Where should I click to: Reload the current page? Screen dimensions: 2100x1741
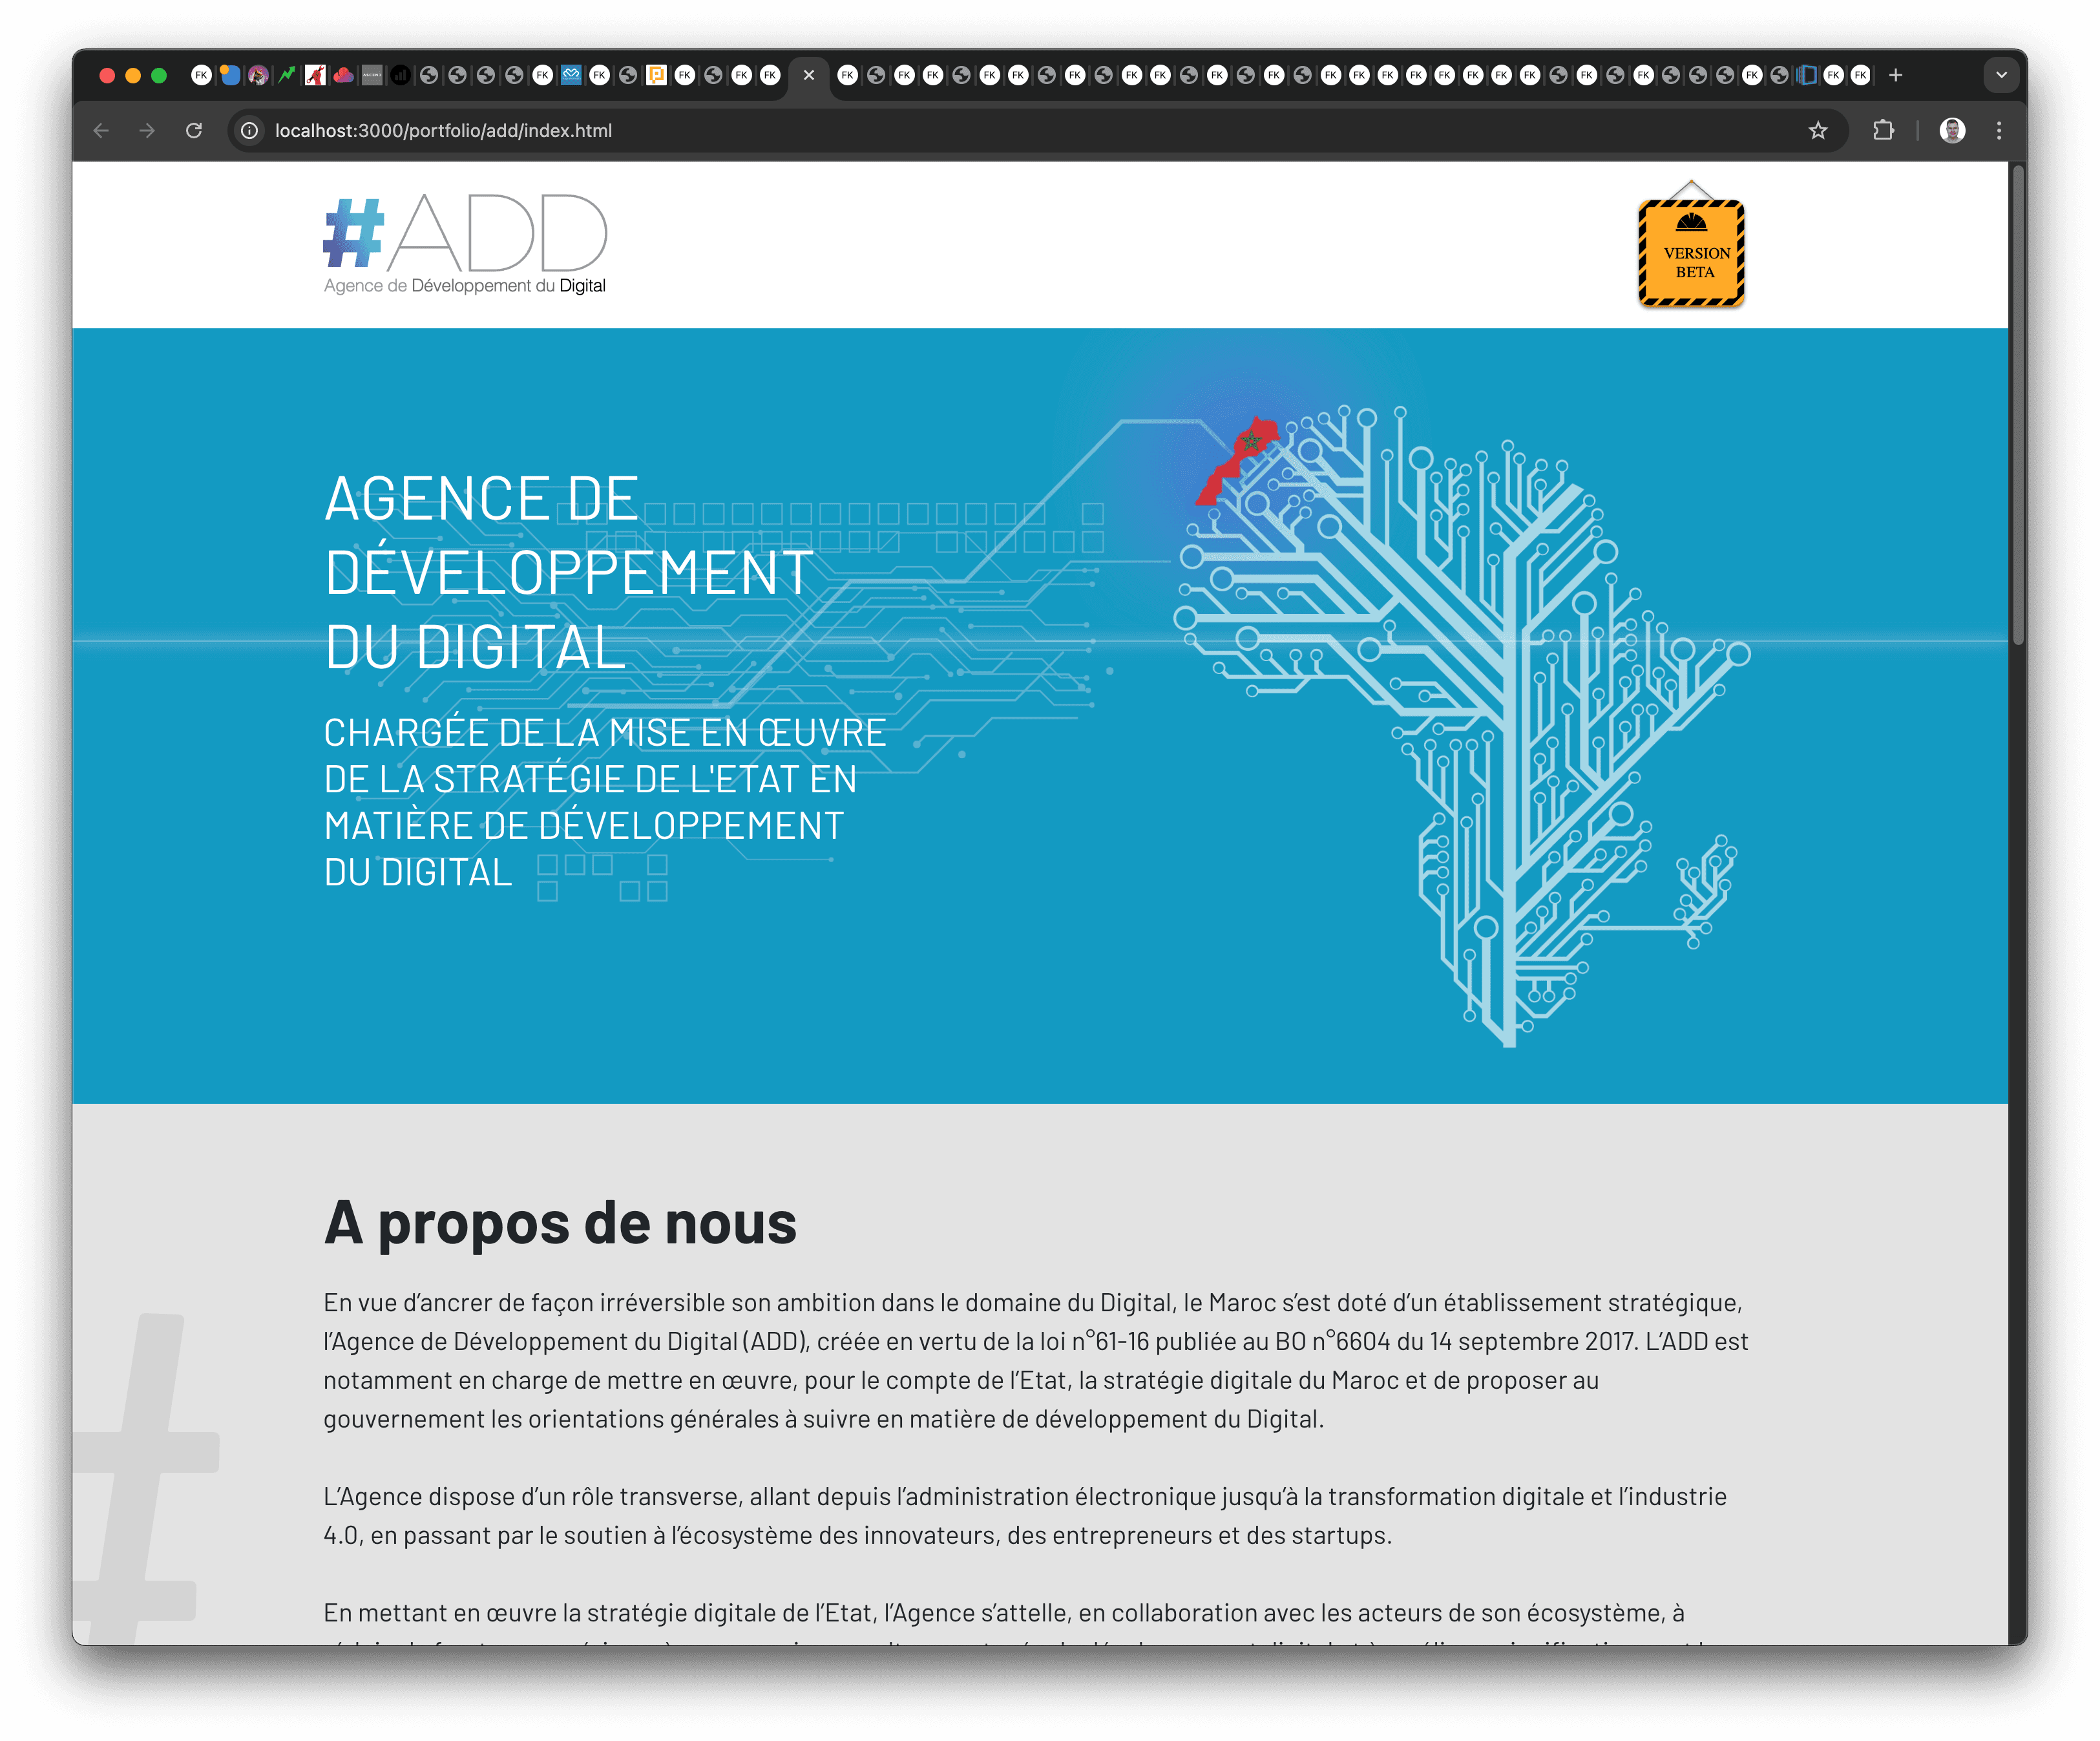(194, 131)
